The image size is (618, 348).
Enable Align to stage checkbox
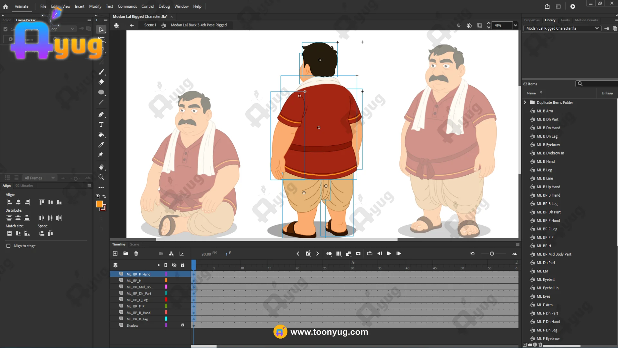8,246
